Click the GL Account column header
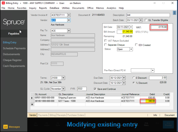The height and width of the screenshot is (132, 178). pos(46,94)
